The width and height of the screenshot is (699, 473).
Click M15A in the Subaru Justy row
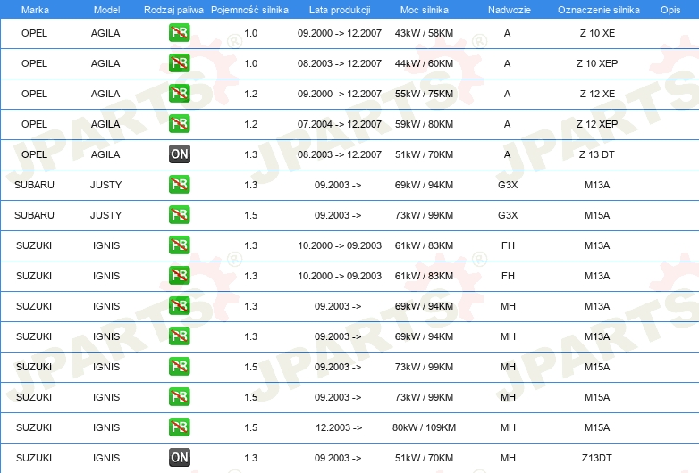pos(597,215)
